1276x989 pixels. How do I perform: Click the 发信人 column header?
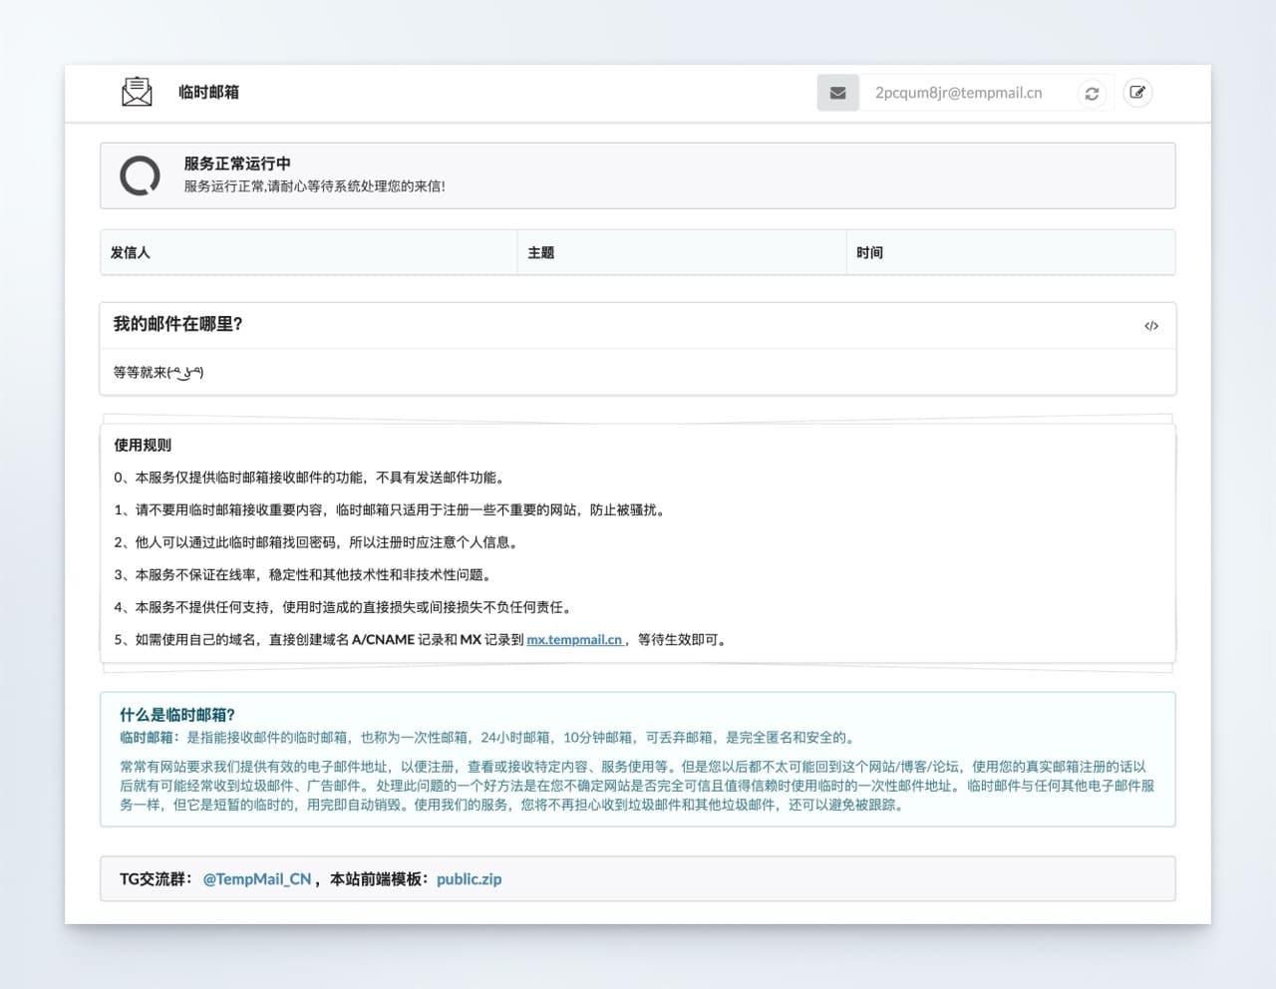309,252
